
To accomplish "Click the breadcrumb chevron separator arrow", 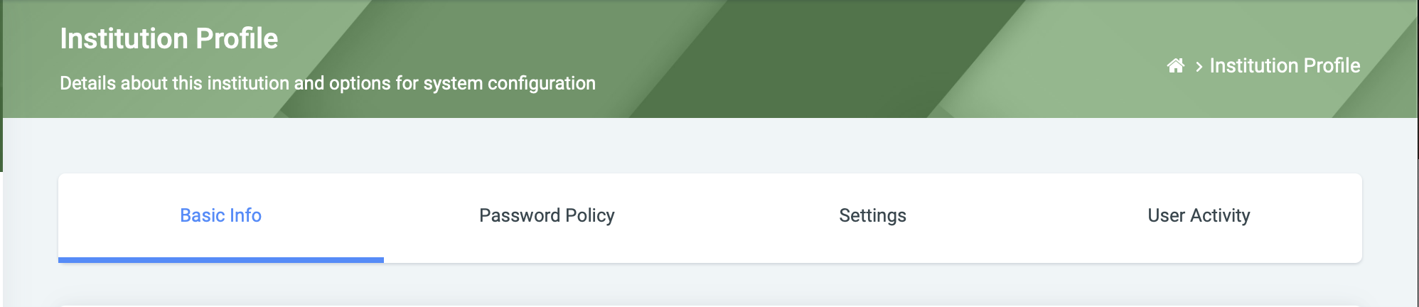I will click(x=1199, y=67).
